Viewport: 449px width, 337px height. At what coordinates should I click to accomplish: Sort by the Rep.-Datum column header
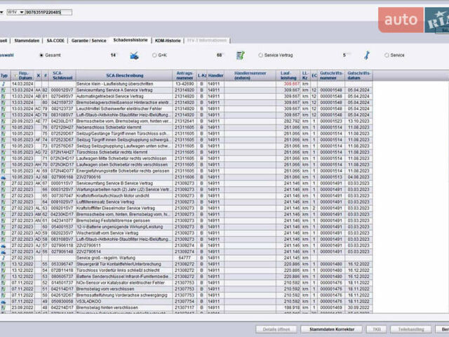point(24,74)
